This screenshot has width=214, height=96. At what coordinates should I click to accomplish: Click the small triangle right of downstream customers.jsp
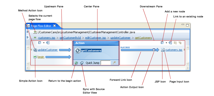[184, 50]
